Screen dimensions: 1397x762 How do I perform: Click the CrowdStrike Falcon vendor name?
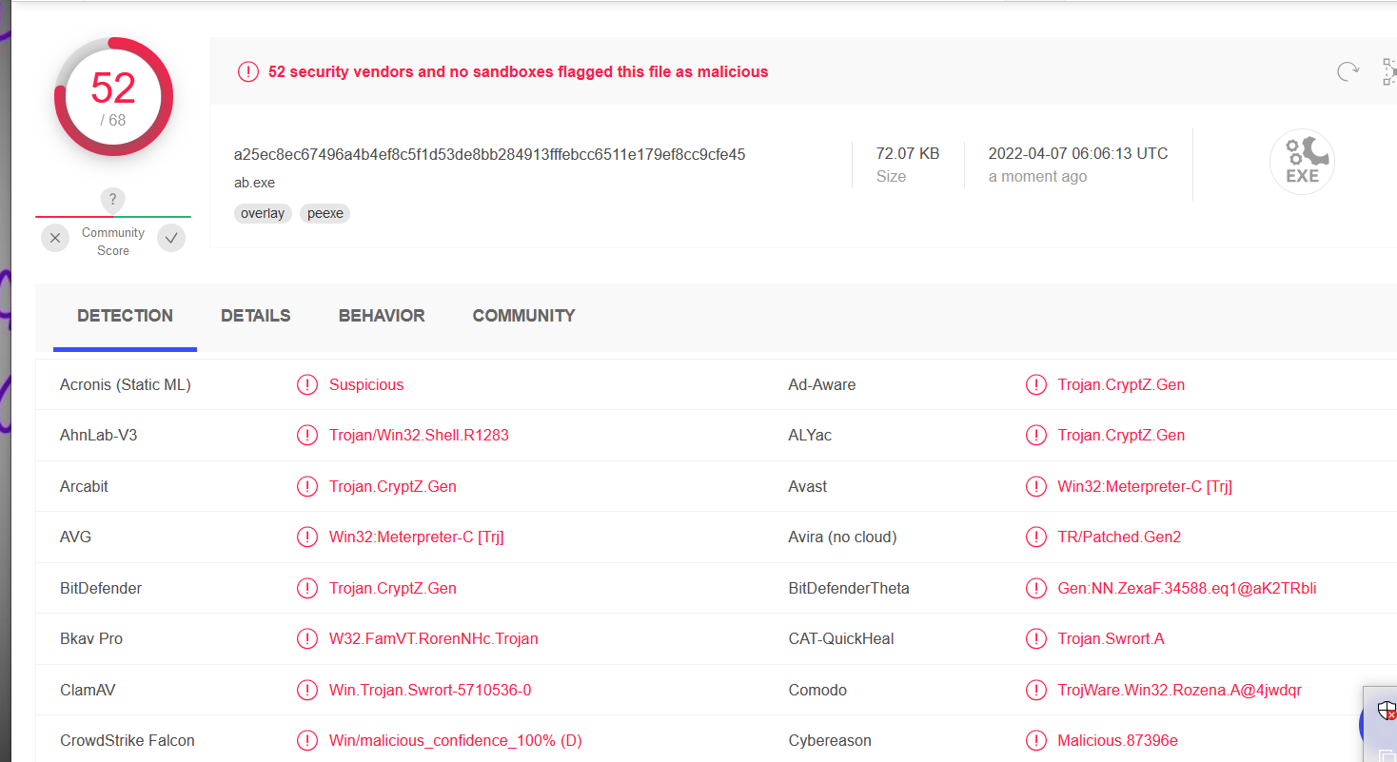pyautogui.click(x=128, y=740)
